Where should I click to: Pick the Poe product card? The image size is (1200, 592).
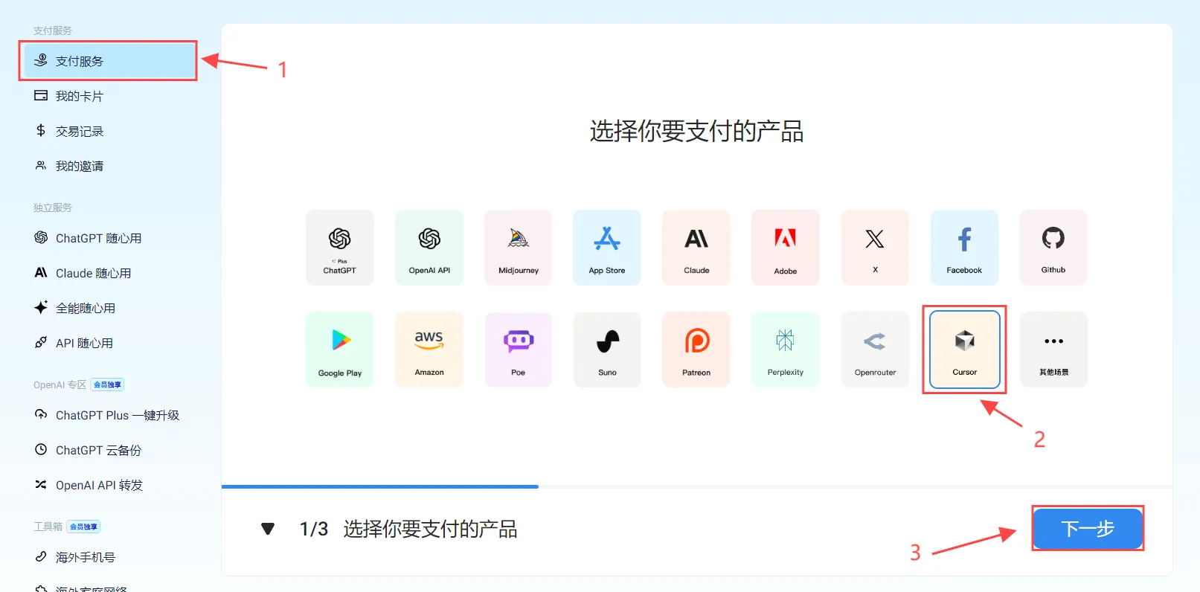519,350
